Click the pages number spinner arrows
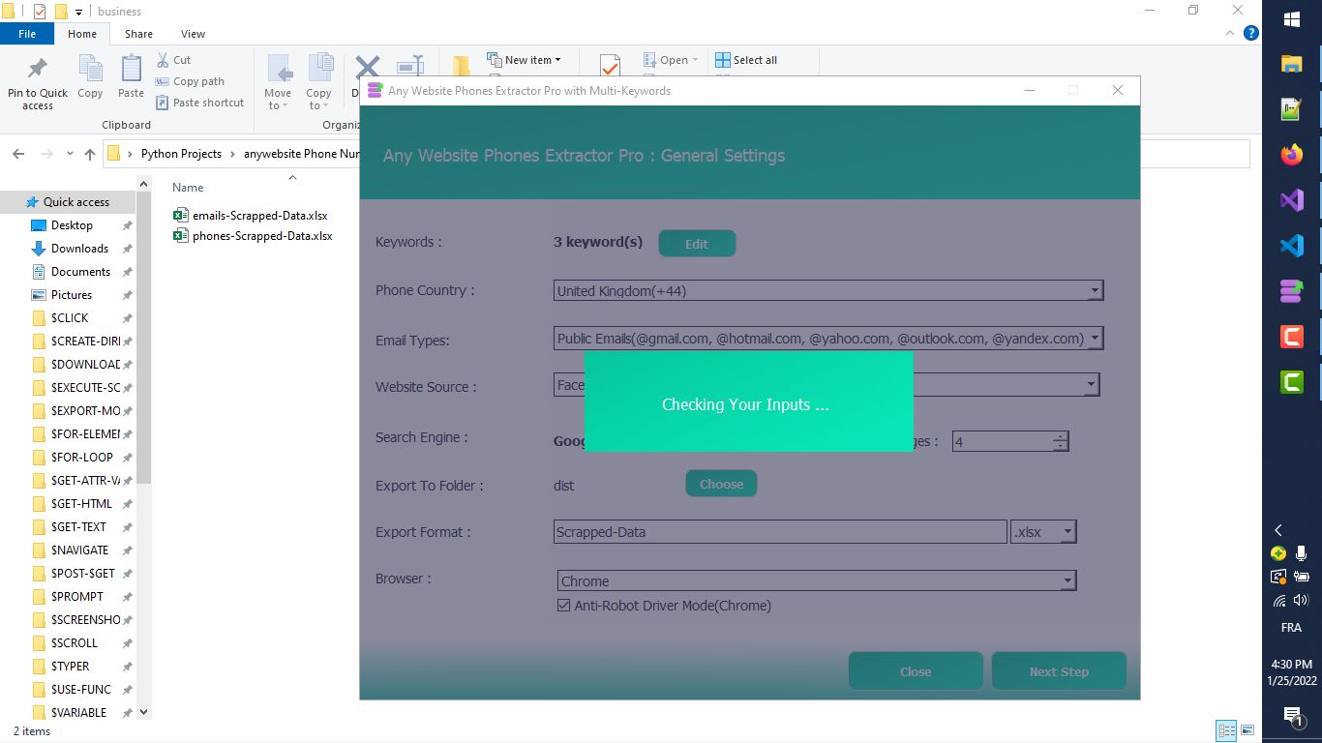This screenshot has width=1322, height=743. click(x=1061, y=441)
